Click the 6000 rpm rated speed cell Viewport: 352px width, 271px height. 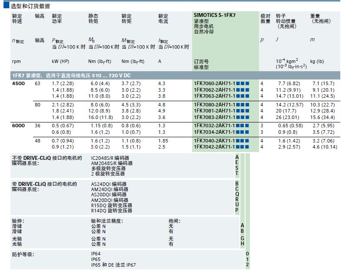(x=18, y=126)
